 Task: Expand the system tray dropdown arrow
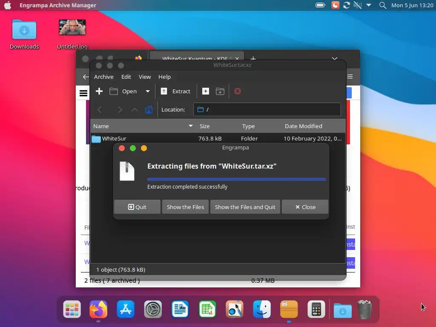369,5
